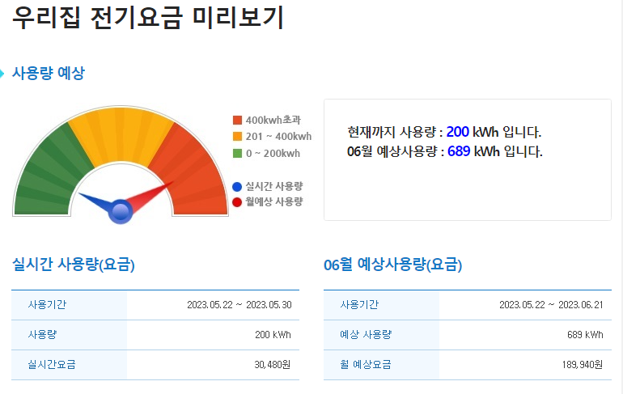Click the 우리집 전기요금 미리보기 page title
The height and width of the screenshot is (394, 623).
point(148,18)
